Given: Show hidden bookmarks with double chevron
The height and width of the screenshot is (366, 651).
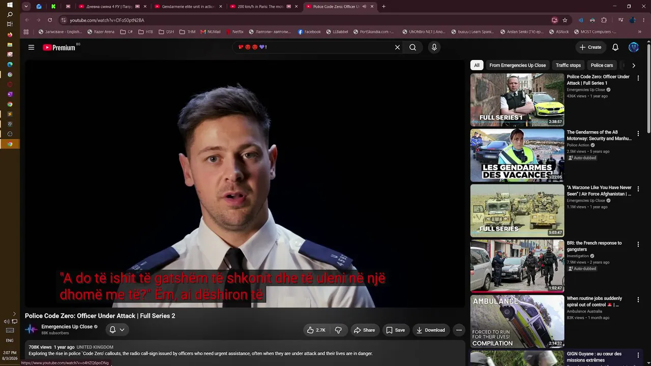Looking at the screenshot, I should click(639, 32).
